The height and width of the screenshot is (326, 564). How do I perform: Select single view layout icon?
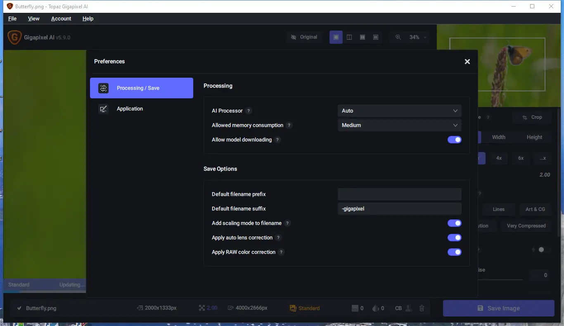pos(336,37)
